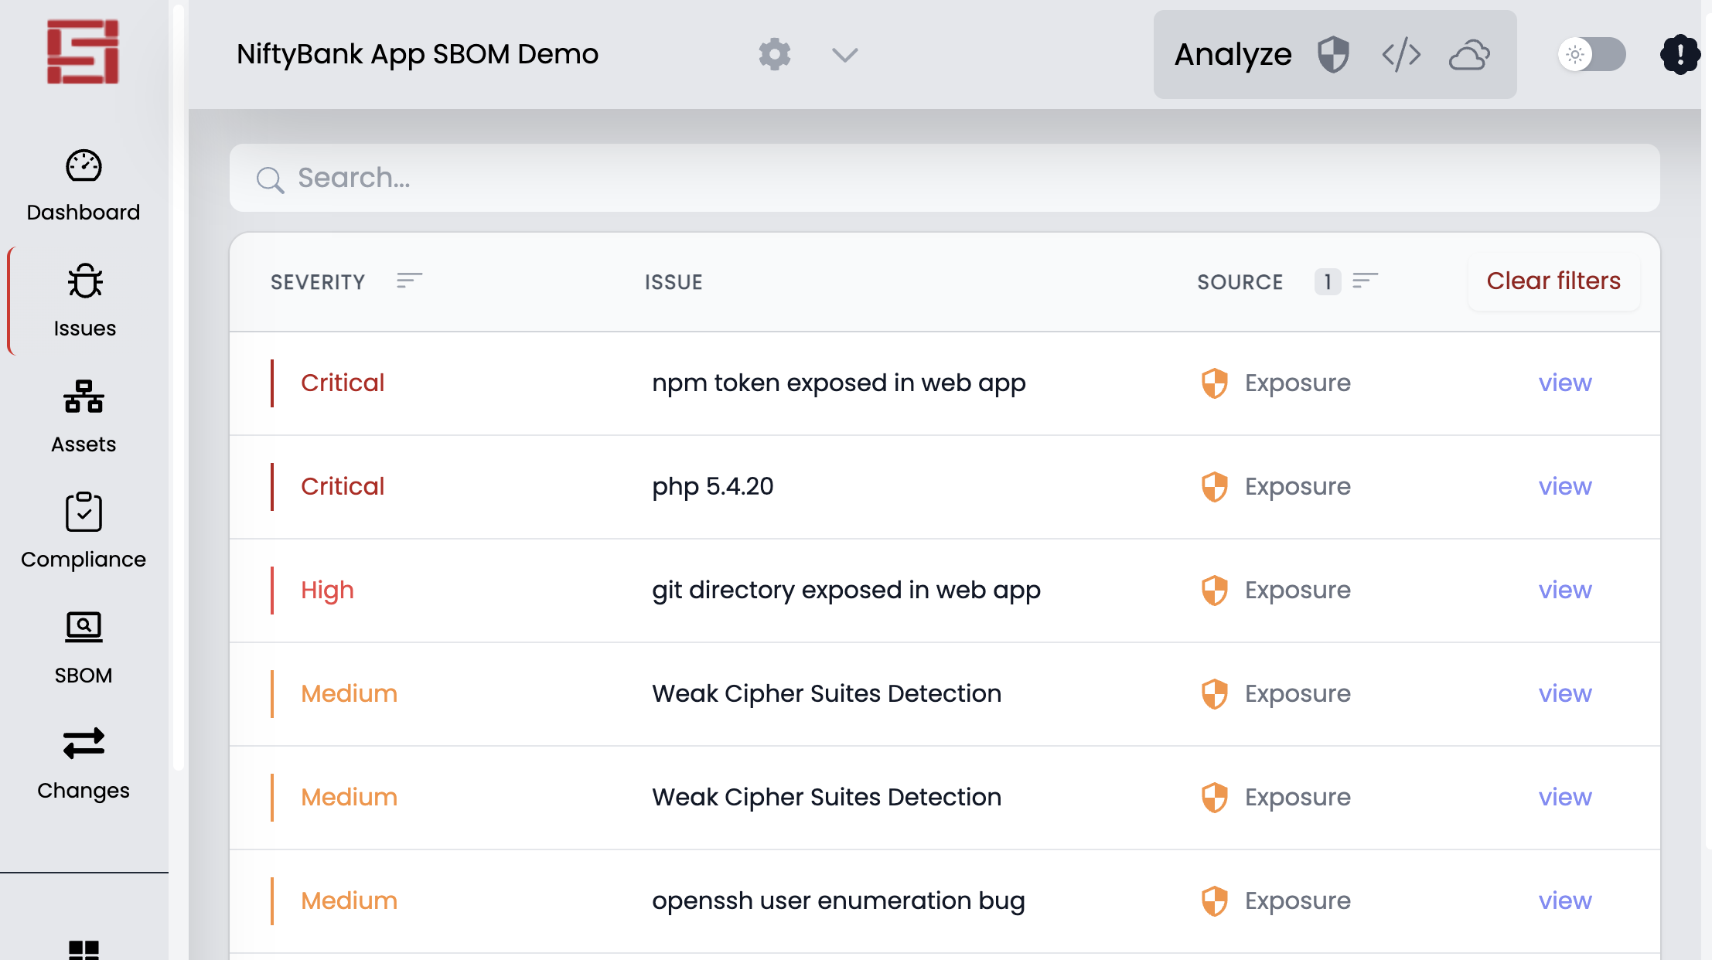Open project settings gear icon

774,55
